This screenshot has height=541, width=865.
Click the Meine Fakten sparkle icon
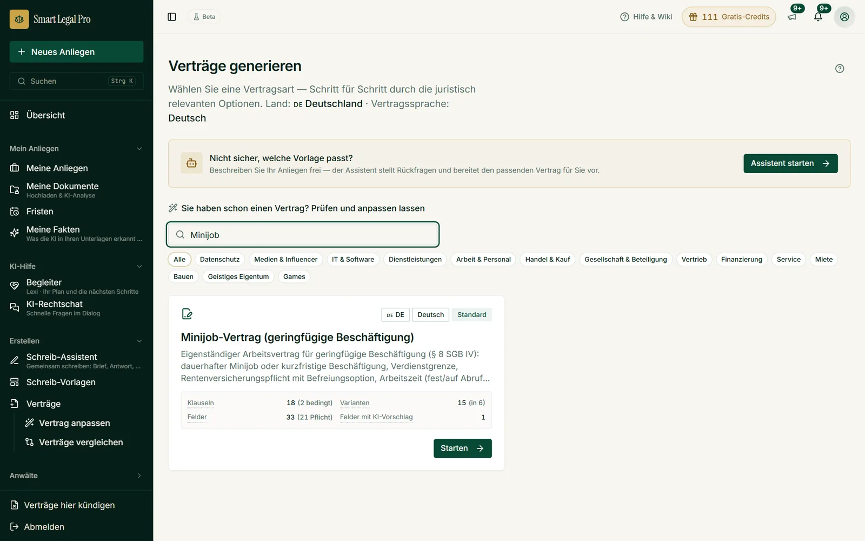(15, 233)
